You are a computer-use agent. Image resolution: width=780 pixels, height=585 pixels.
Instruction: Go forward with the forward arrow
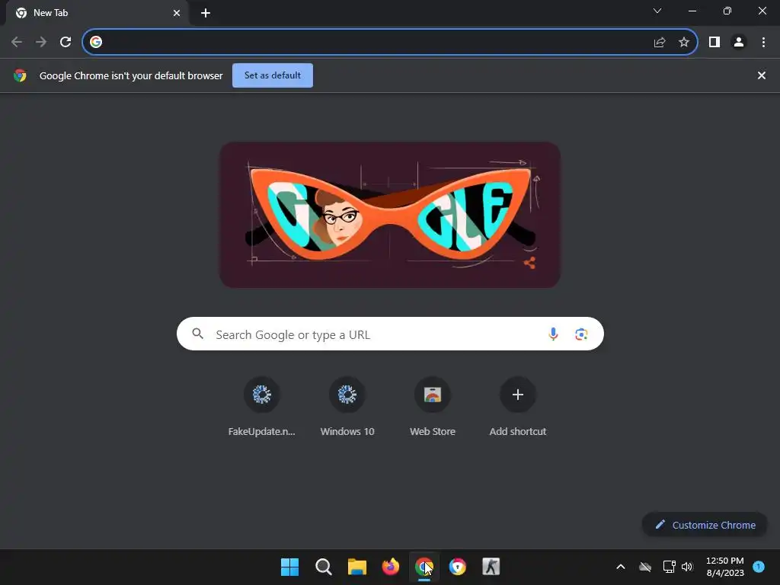coord(41,42)
